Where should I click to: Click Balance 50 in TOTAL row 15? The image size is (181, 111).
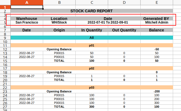157,61
